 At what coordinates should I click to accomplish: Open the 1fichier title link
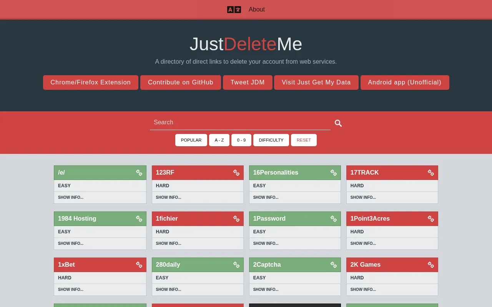pyautogui.click(x=167, y=219)
